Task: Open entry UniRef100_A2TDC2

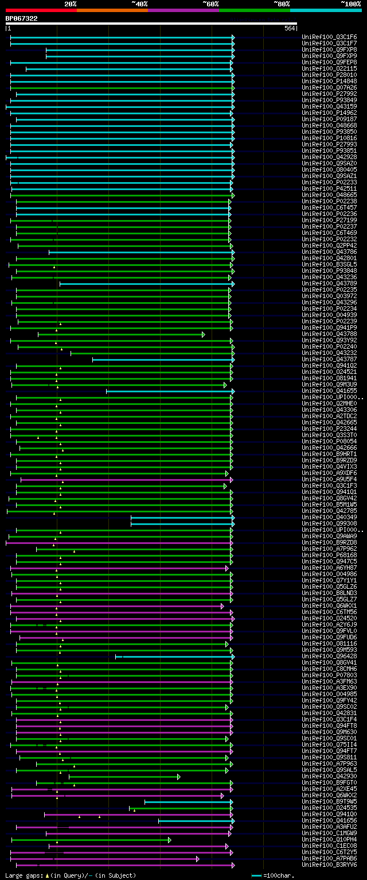Action: 329,416
